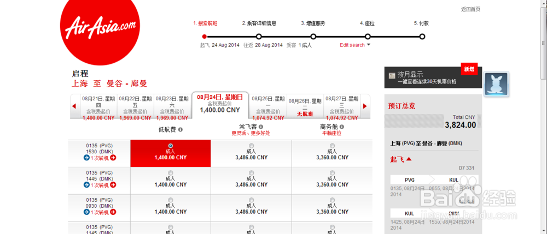
Task: Click red arrow icon for 1530 flight transfer
Action: 113,158
